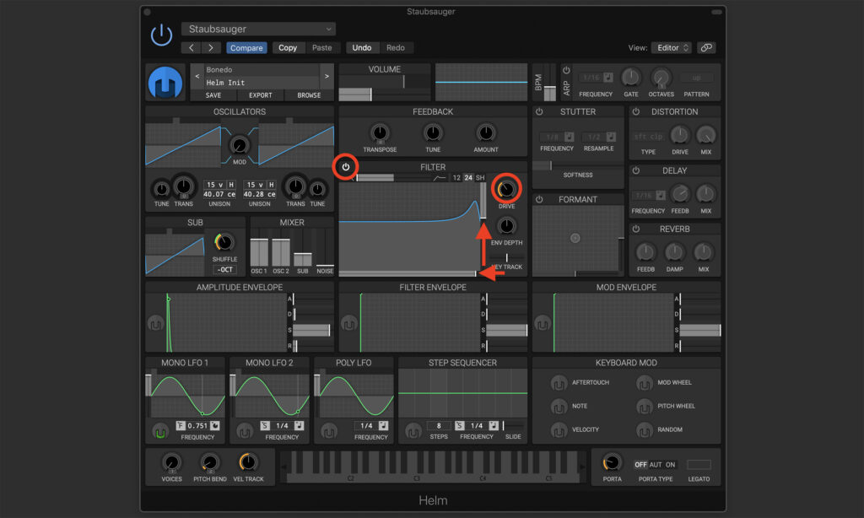Click the filter Drive knob
The height and width of the screenshot is (518, 864).
[x=506, y=190]
